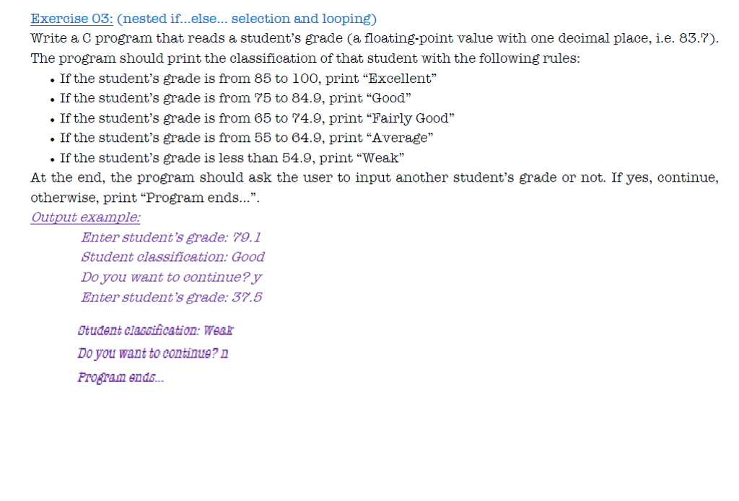Click the "(nested if...else... selection and looping)" subtitle
Viewport: 739px width, 501px height.
pos(246,19)
